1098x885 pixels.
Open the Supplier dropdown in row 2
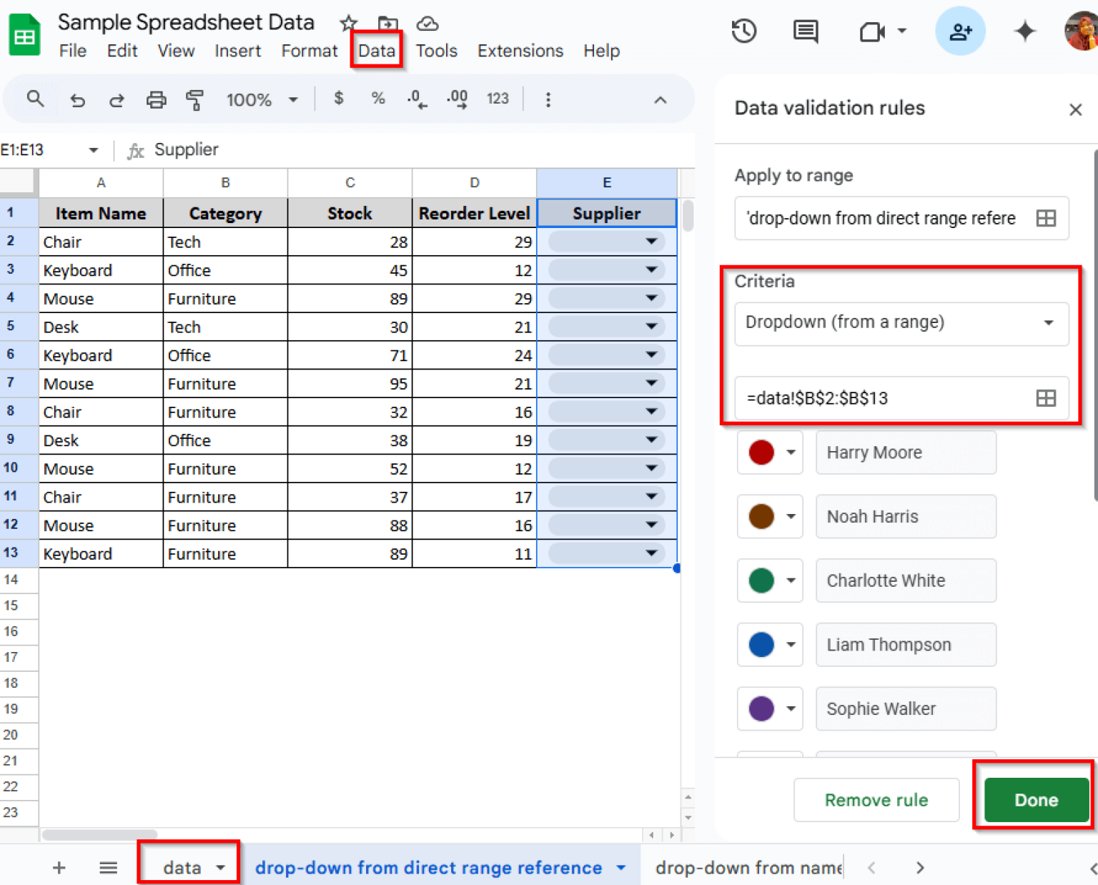click(651, 242)
